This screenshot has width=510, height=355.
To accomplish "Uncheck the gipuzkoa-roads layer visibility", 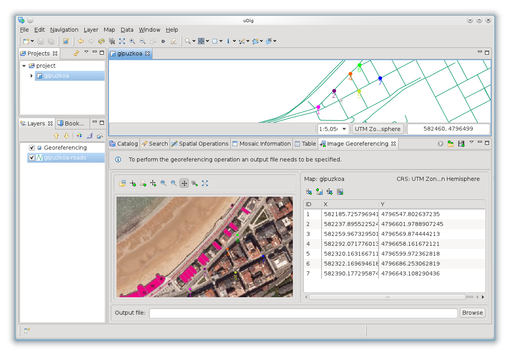I will tap(31, 158).
